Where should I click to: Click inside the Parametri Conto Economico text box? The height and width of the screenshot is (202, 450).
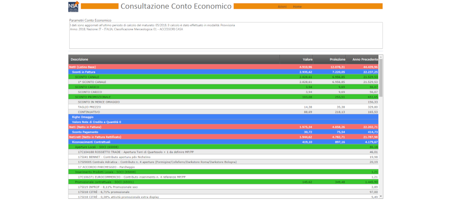(x=226, y=35)
